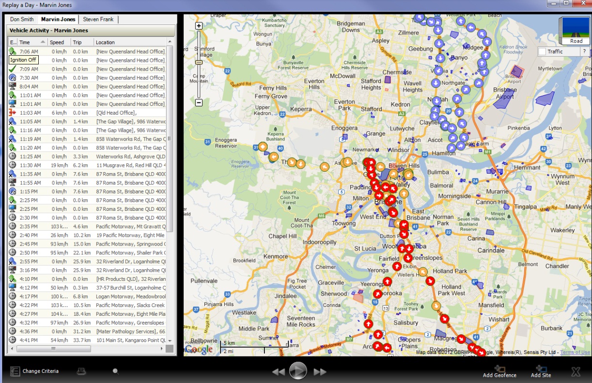This screenshot has height=383, width=592.
Task: Click the print icon in bottom toolbar
Action: pos(81,371)
